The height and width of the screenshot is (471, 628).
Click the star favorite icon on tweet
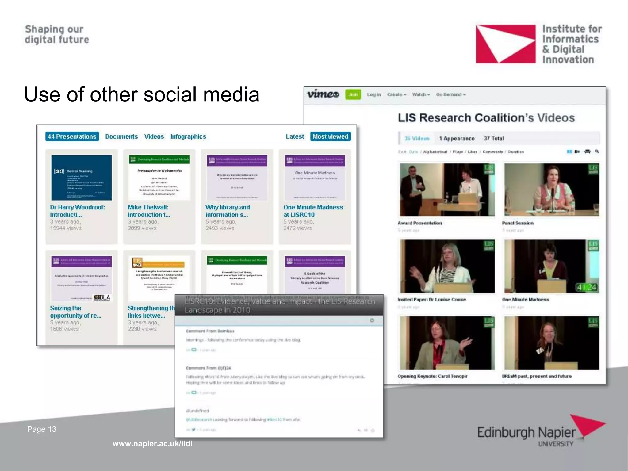[x=373, y=430]
